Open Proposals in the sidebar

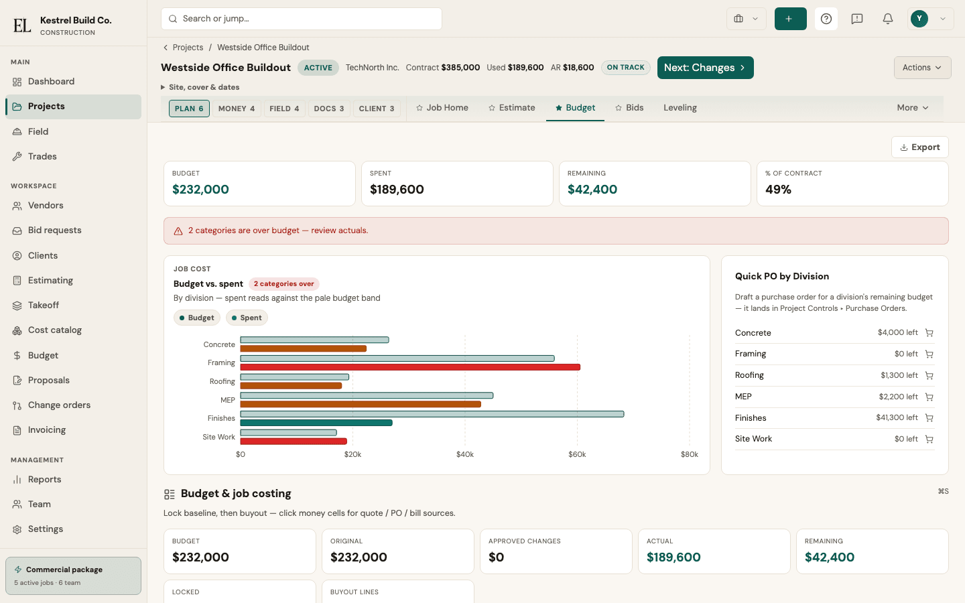[x=73, y=381]
